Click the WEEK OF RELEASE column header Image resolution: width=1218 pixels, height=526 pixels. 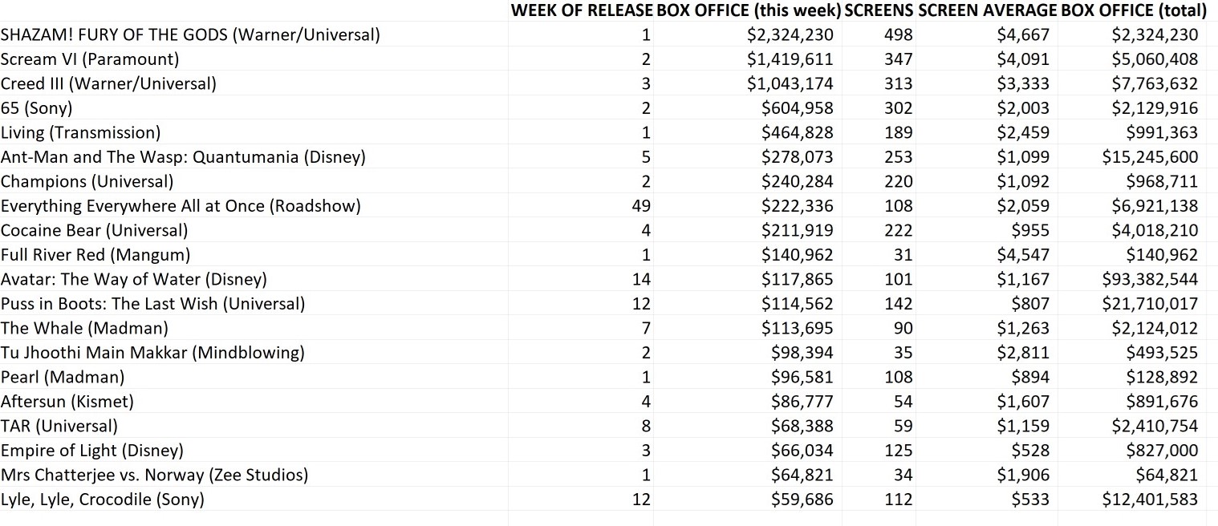click(x=582, y=10)
